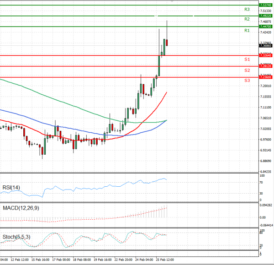Click the Stoch(5,5,3) indicator label
The width and height of the screenshot is (274, 265).
pos(16,237)
